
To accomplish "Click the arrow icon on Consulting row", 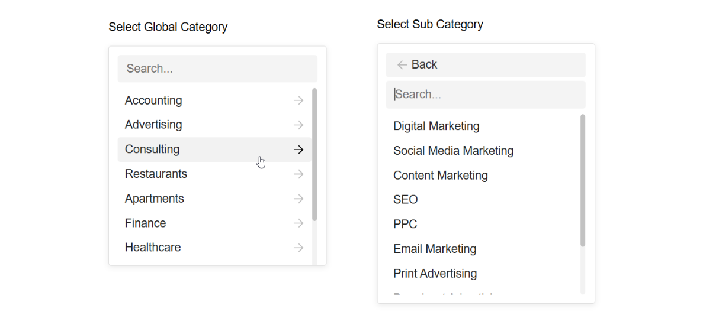I will point(298,149).
